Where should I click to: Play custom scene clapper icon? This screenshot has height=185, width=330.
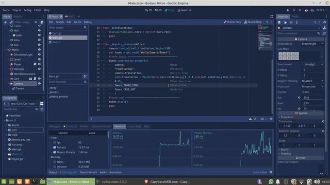312,10
